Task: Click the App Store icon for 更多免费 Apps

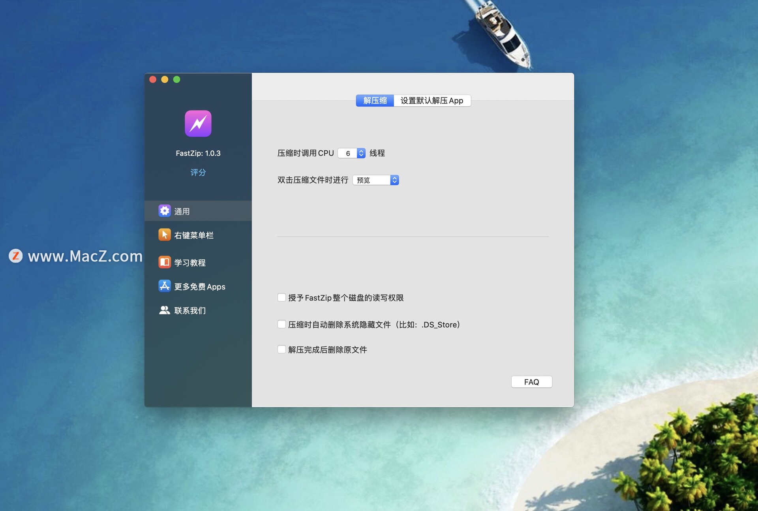Action: pyautogui.click(x=164, y=286)
